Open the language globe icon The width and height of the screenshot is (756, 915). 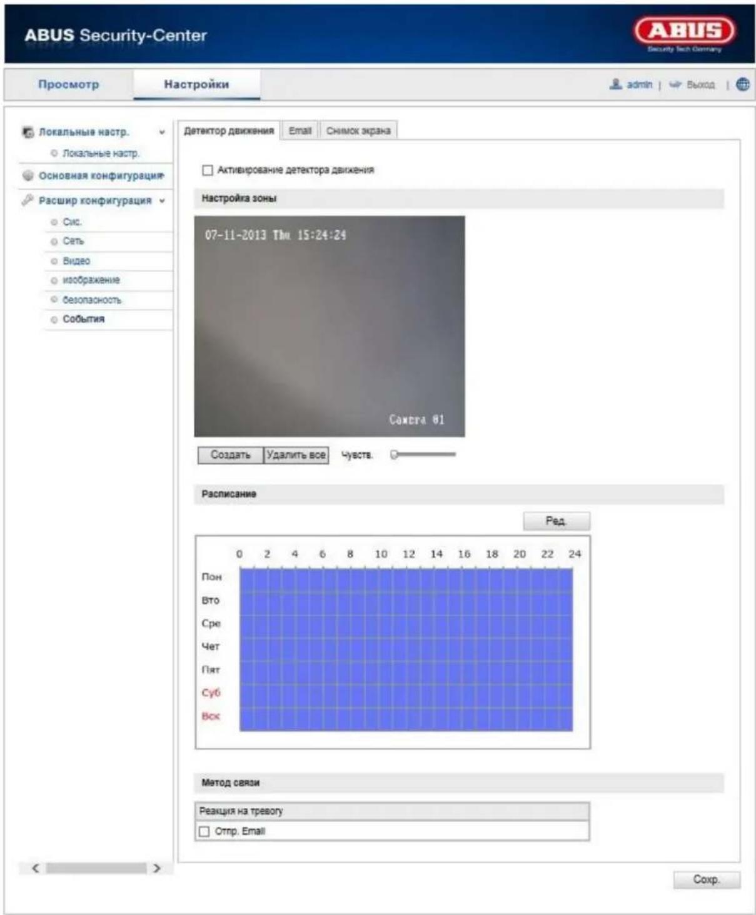[743, 84]
